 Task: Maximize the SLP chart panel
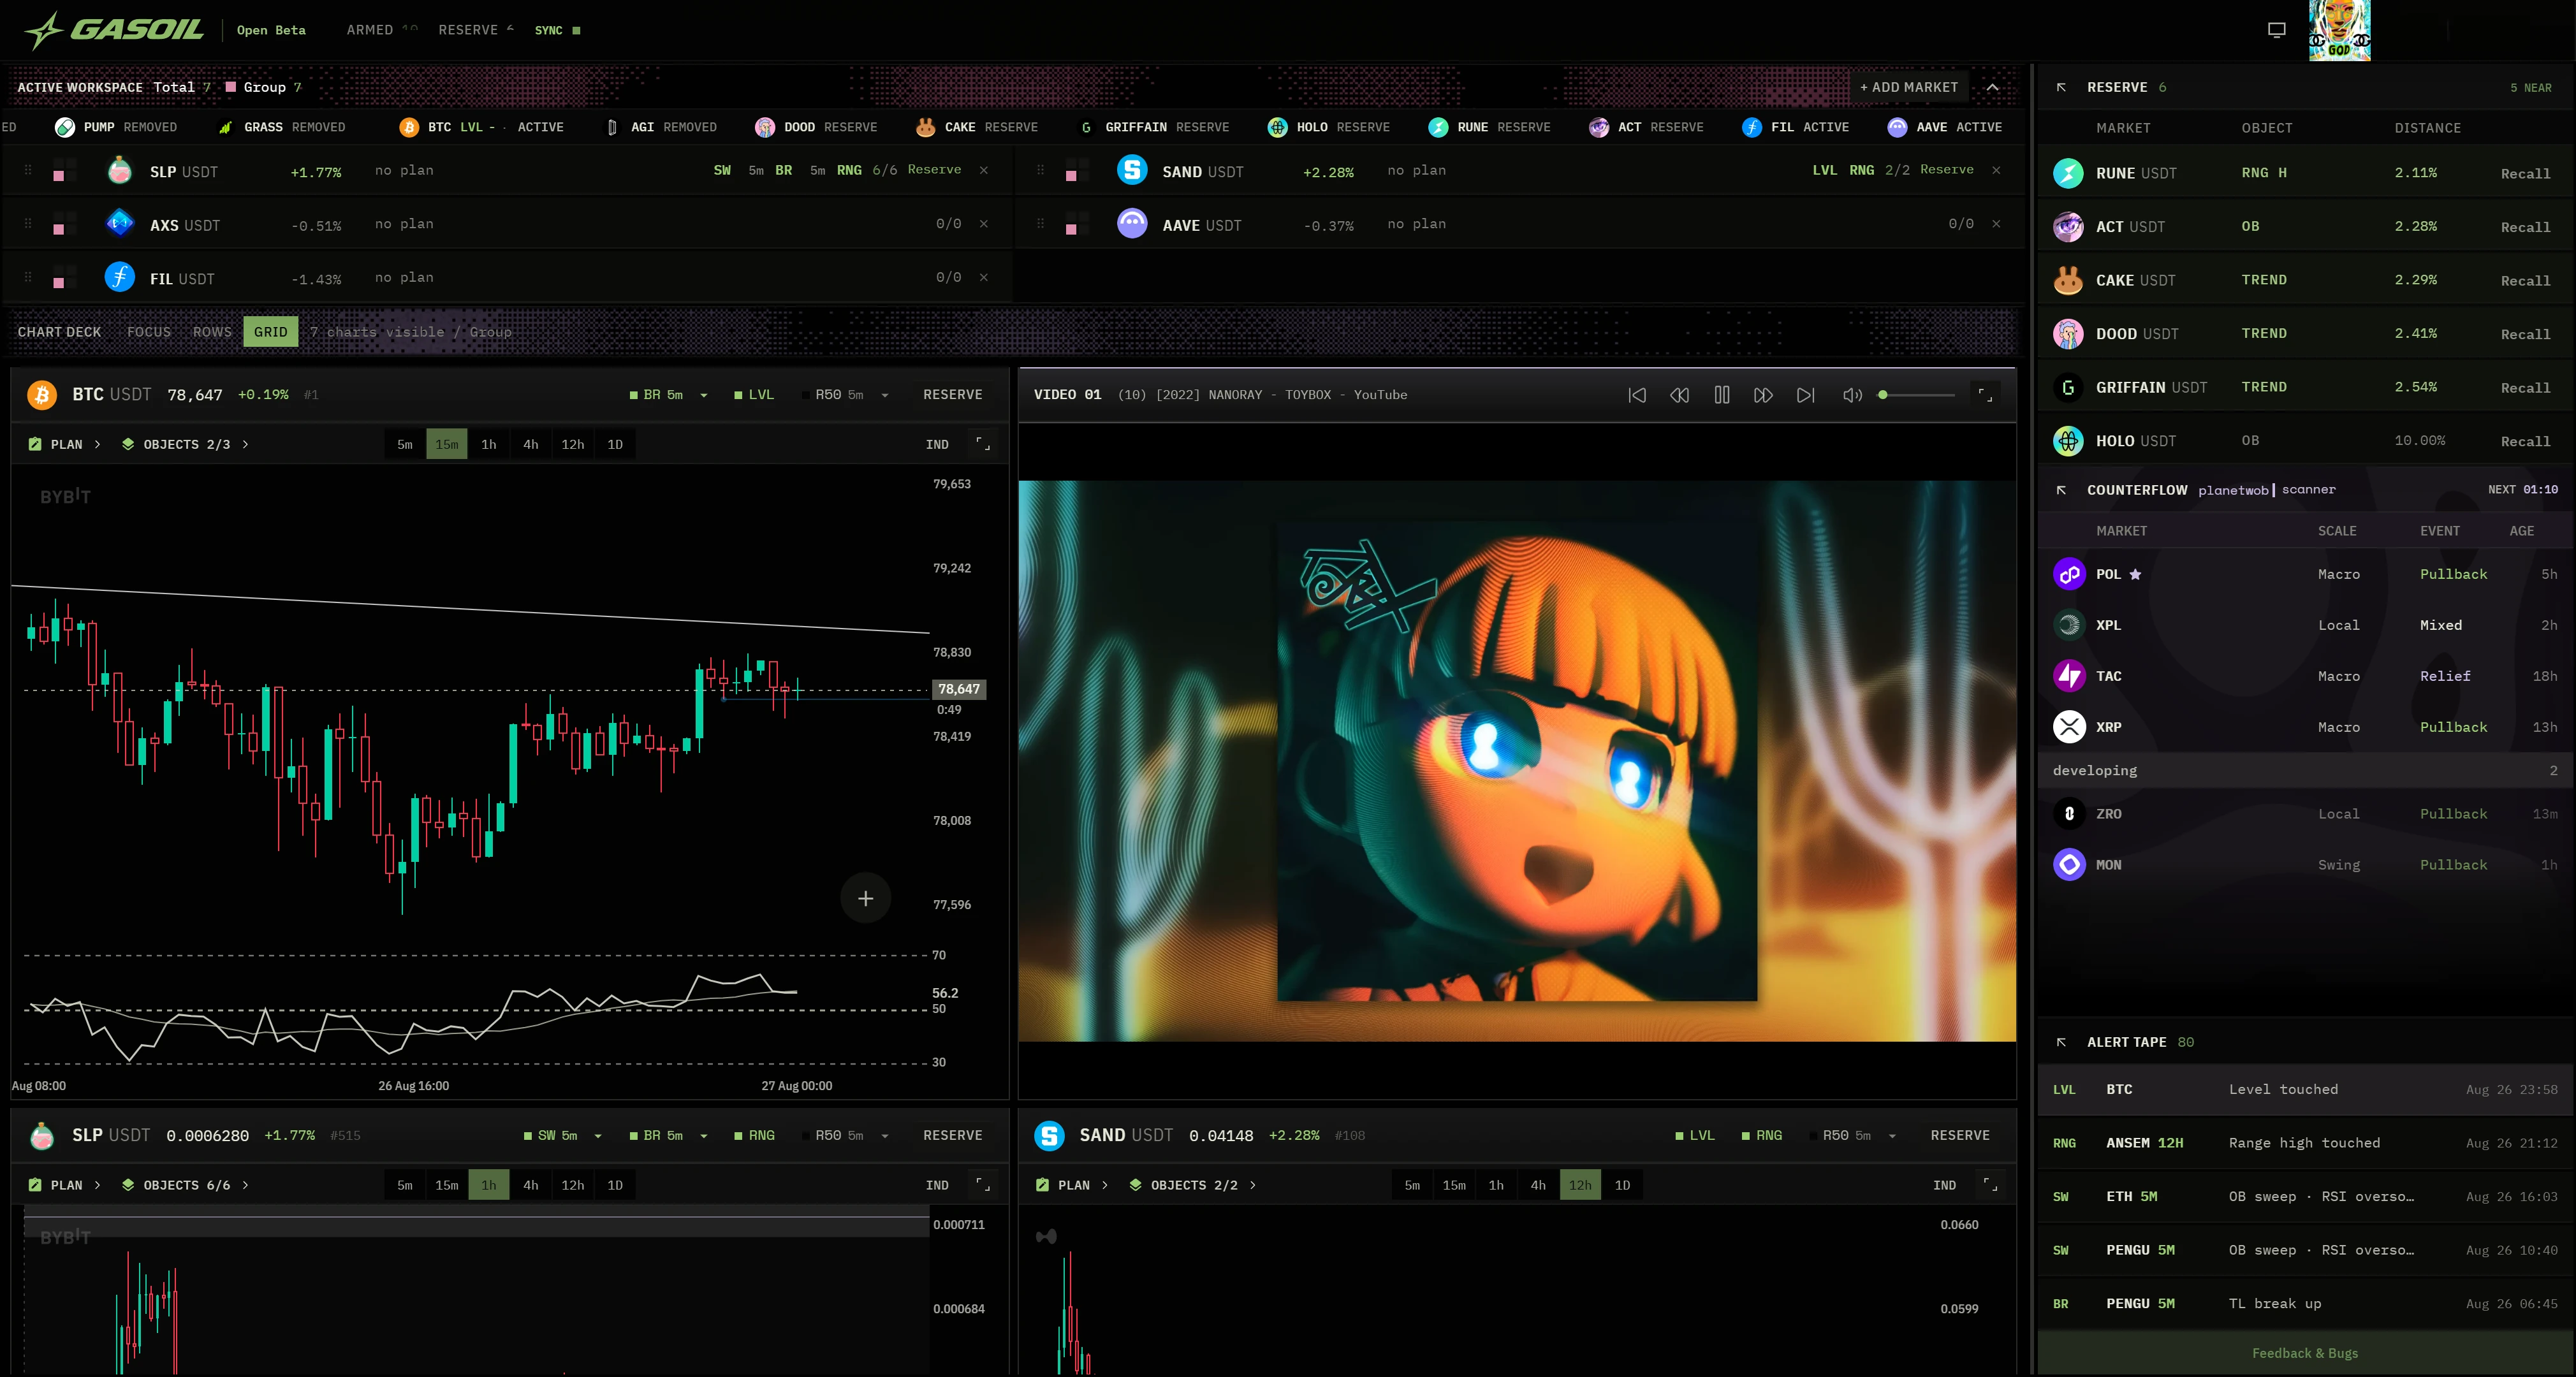click(983, 1185)
